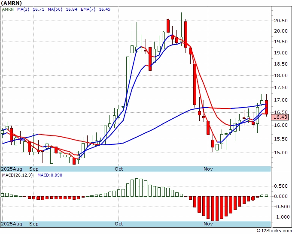Click the 2025Aug label on MACD axis

point(12,224)
